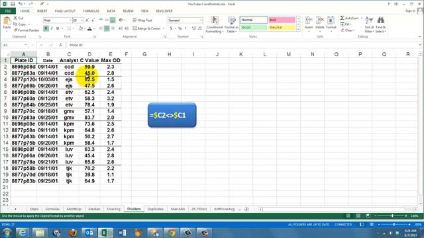Image resolution: width=424 pixels, height=238 pixels.
Task: Open Find & Select binoculars
Action: [380, 24]
